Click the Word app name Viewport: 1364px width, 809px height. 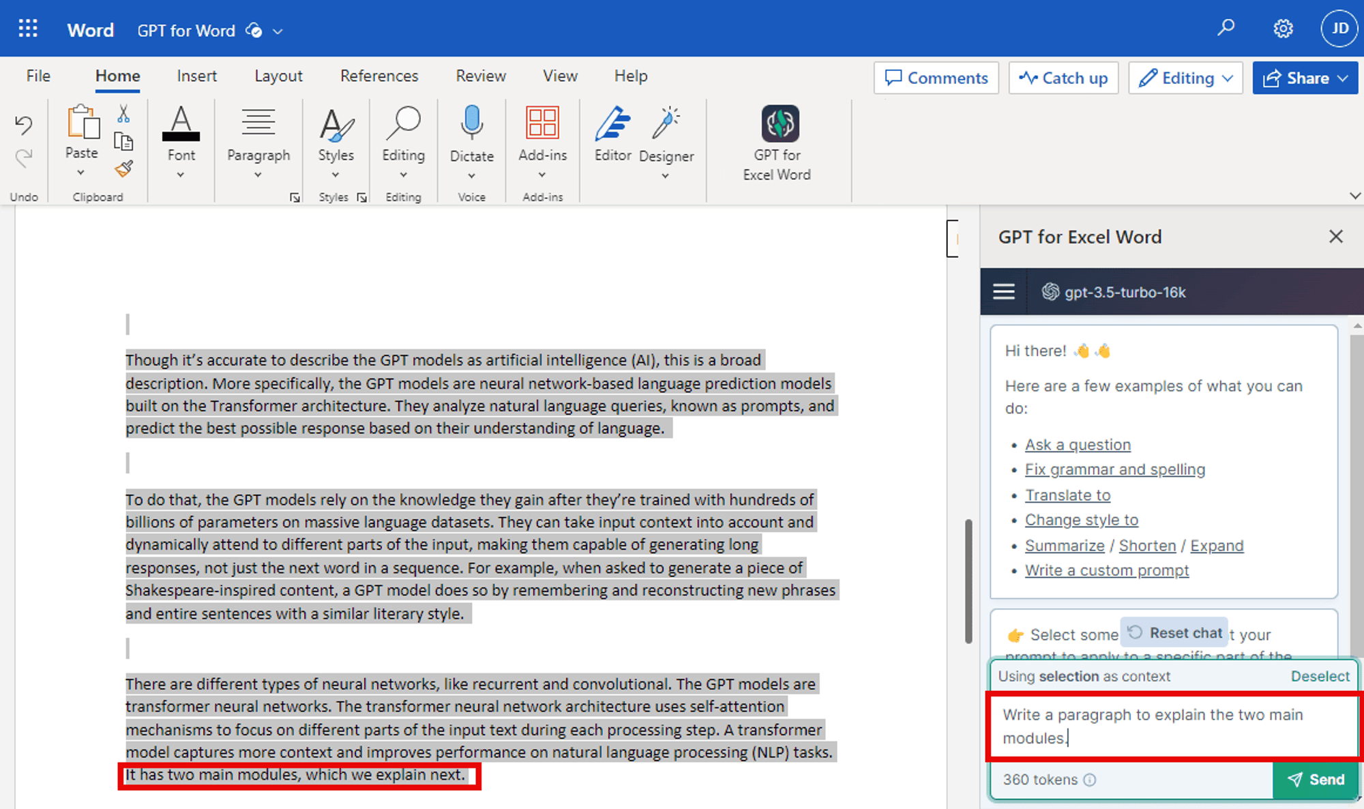90,31
